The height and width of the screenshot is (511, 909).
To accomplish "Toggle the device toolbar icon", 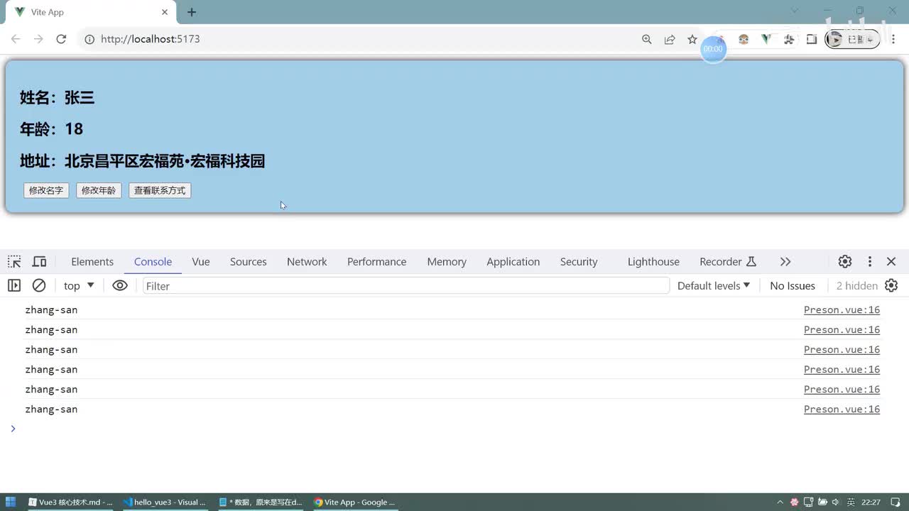I will pos(40,262).
